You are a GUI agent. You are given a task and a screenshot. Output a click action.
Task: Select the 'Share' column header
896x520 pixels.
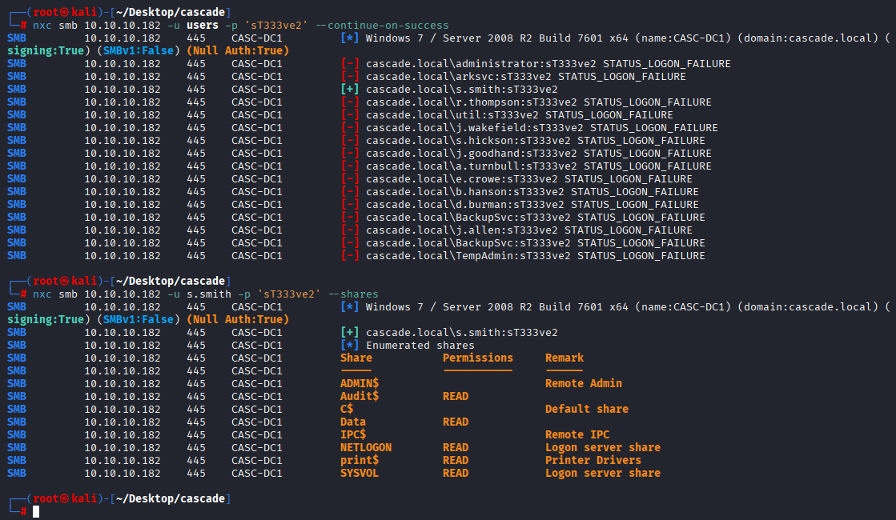(356, 358)
